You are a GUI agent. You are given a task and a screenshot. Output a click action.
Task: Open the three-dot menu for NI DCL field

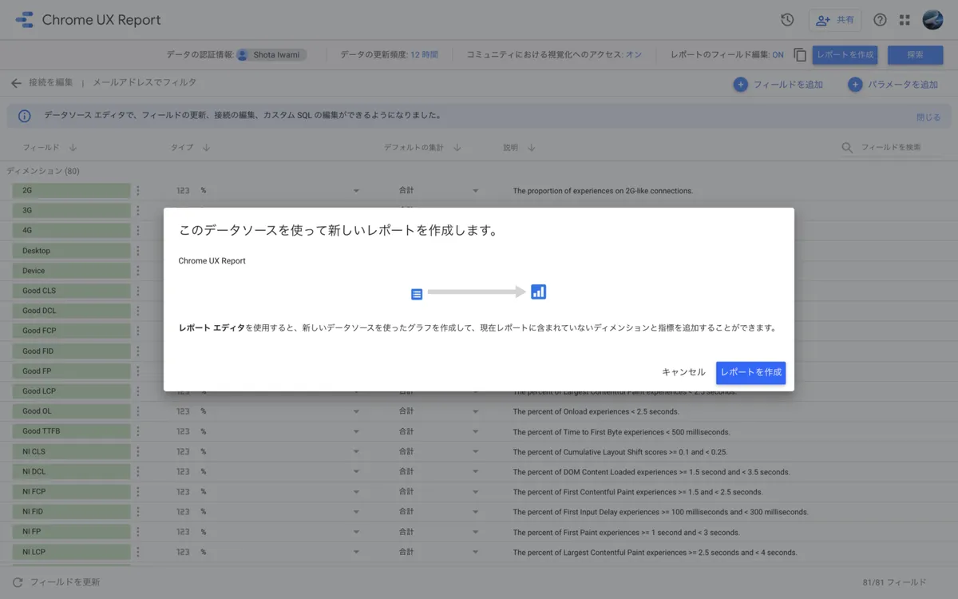tap(138, 472)
